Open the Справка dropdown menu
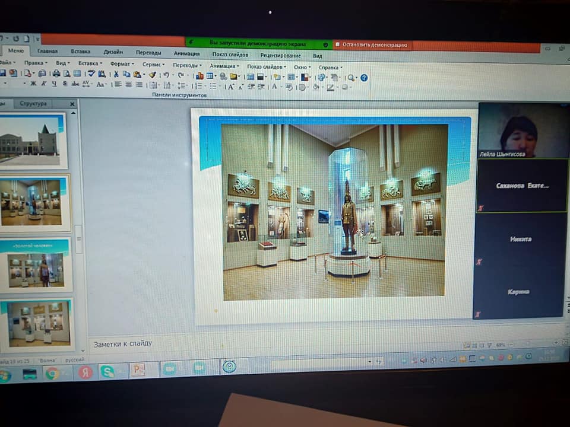The height and width of the screenshot is (427, 570). click(x=330, y=67)
